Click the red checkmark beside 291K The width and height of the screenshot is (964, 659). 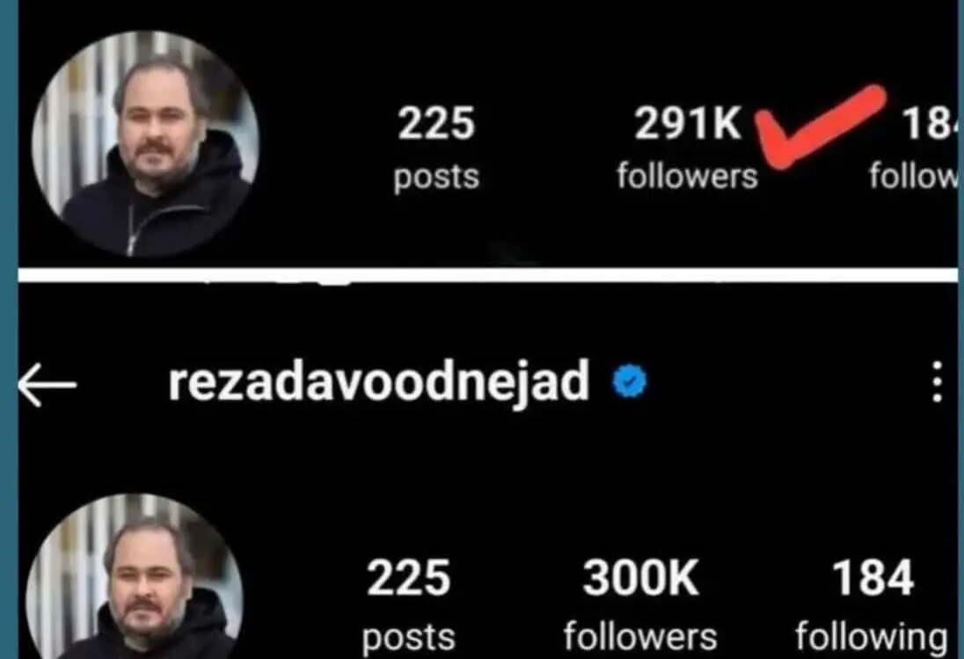(x=820, y=126)
